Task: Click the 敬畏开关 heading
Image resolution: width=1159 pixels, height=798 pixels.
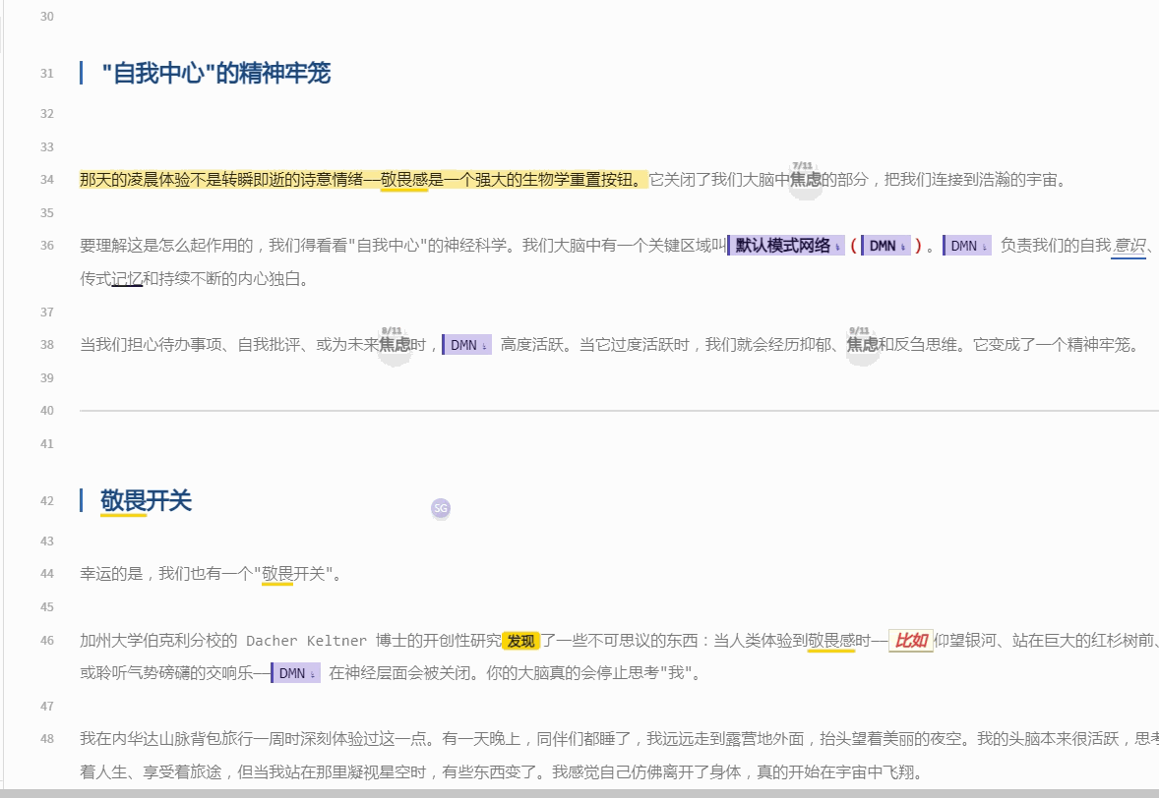Action: (x=146, y=500)
